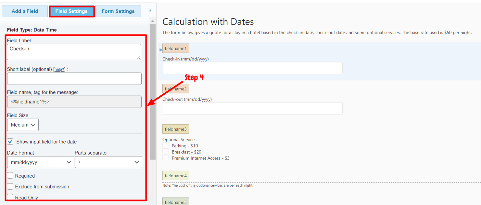Click the Check-out date input field
The image size is (481, 205).
click(x=252, y=108)
